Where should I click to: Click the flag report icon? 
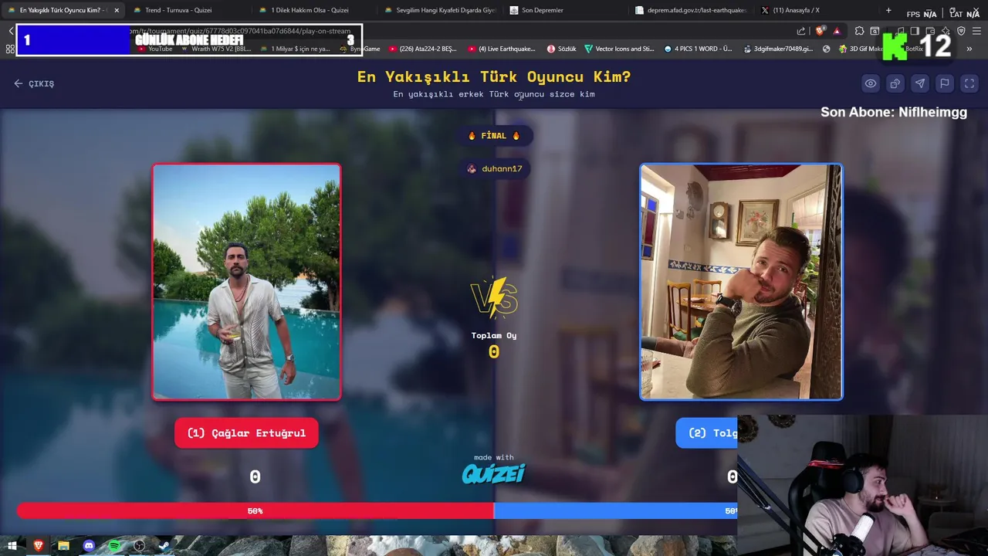point(945,83)
